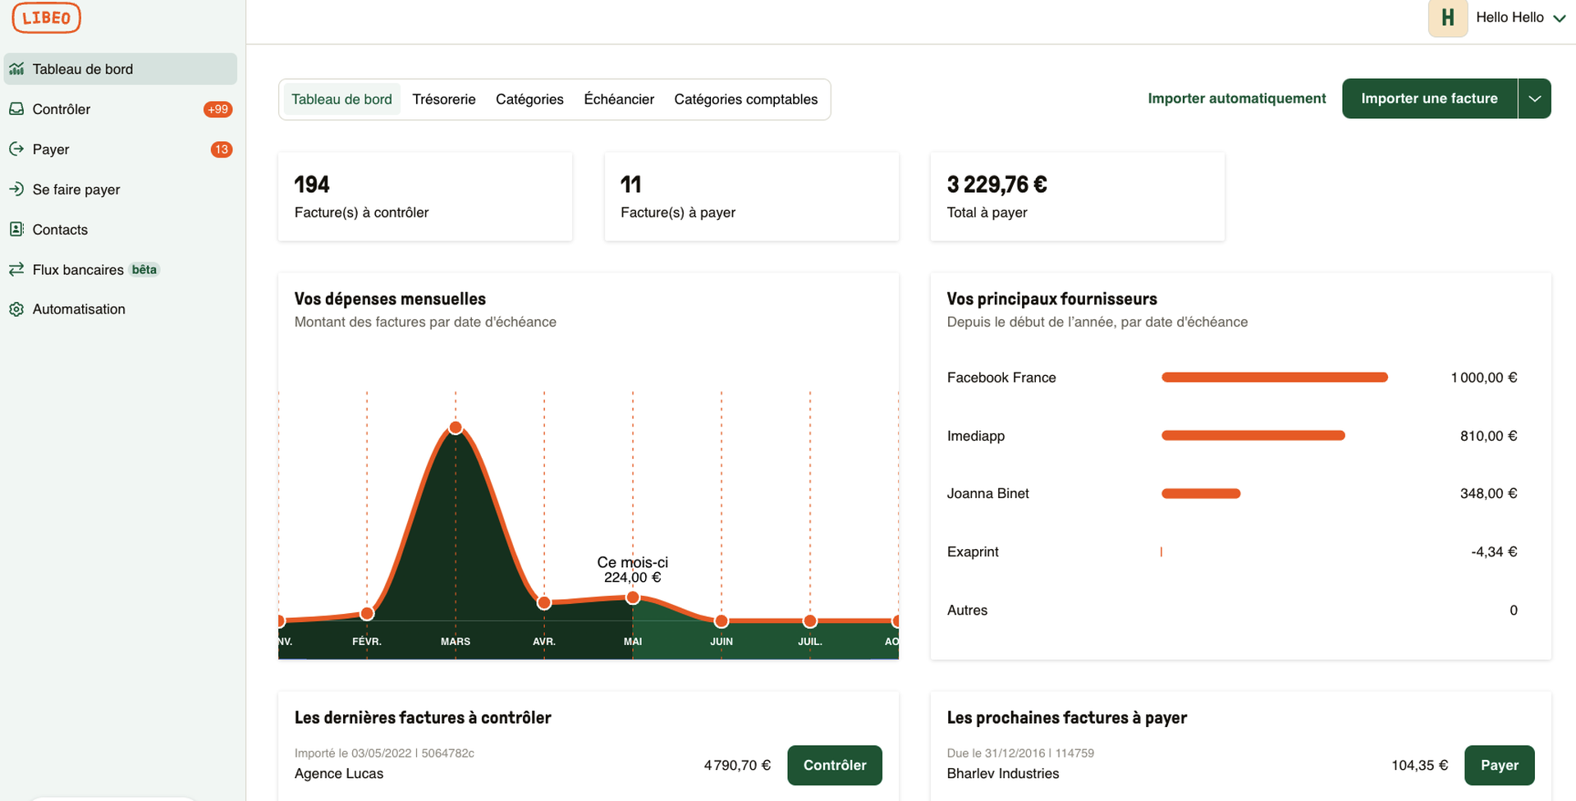Screen dimensions: 1576x801
Task: Select the Catégories comptables tab
Action: click(x=745, y=99)
